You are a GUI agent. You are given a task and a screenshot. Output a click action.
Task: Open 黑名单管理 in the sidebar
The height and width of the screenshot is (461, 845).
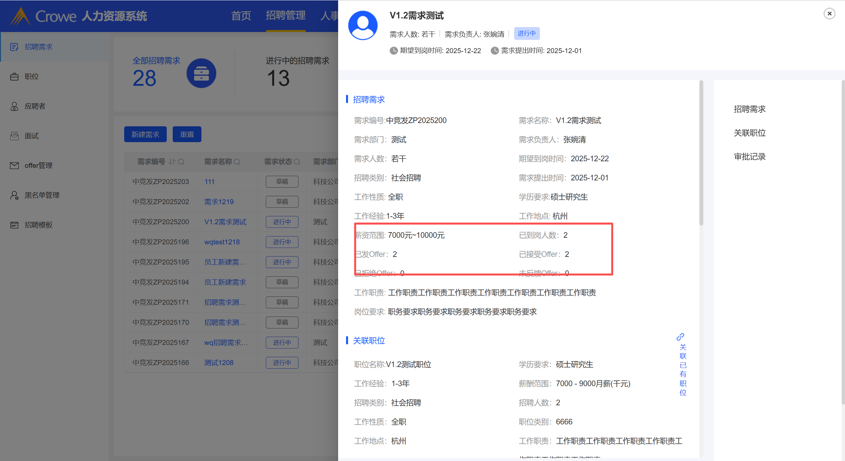(42, 195)
